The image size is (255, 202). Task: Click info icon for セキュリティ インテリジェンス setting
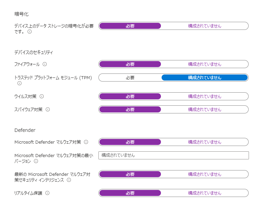[x=69, y=180]
